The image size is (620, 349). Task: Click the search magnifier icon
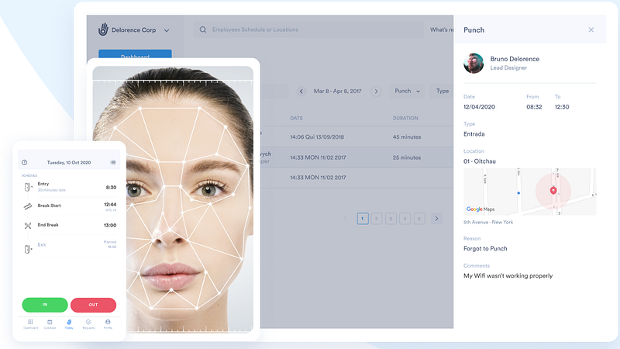[x=203, y=29]
